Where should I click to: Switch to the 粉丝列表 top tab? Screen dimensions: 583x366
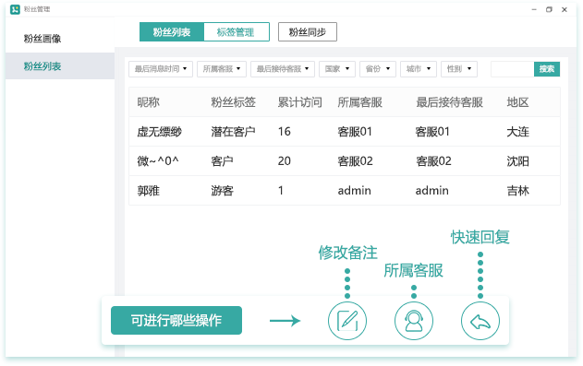click(172, 32)
